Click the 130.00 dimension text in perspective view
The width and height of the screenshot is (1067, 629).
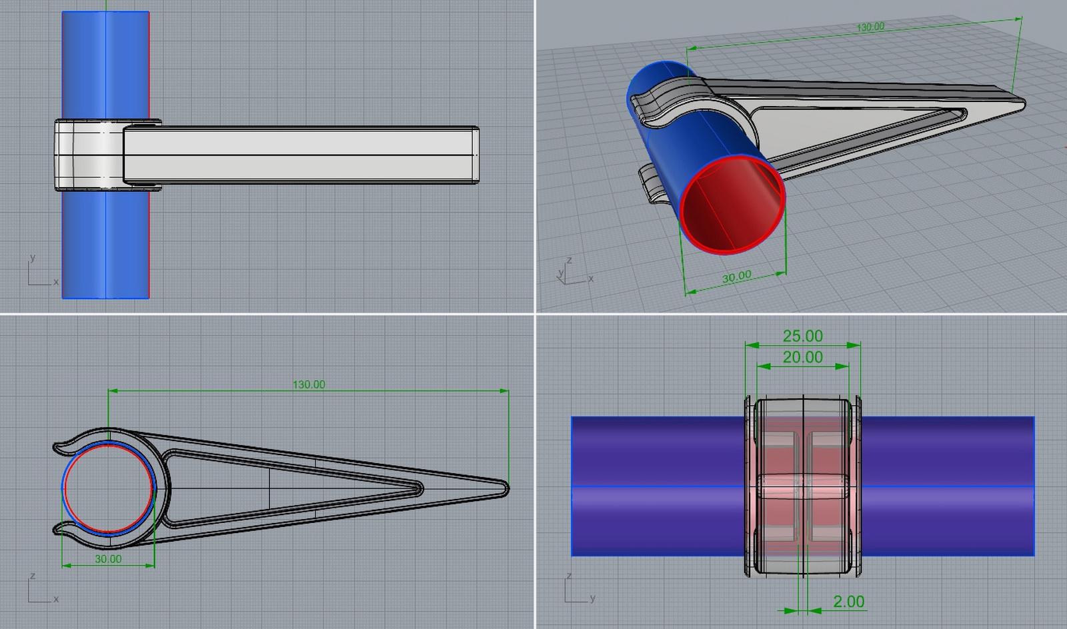tap(870, 27)
